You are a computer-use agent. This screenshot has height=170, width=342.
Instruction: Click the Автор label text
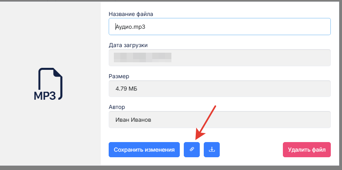[117, 107]
